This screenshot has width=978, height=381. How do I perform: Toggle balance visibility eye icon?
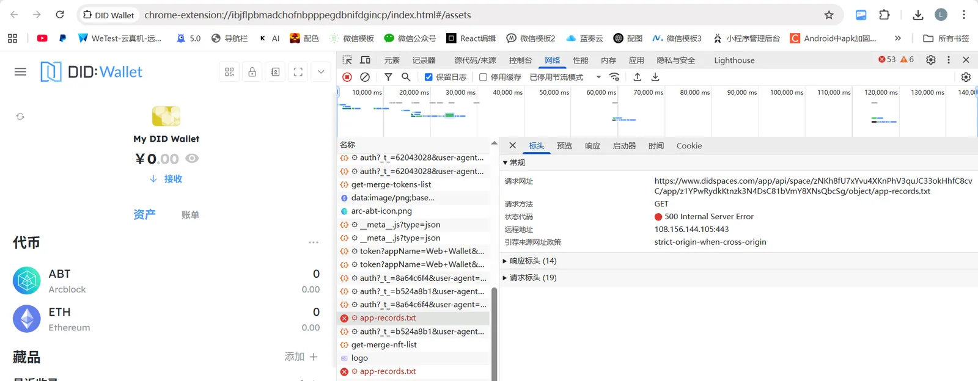192,159
